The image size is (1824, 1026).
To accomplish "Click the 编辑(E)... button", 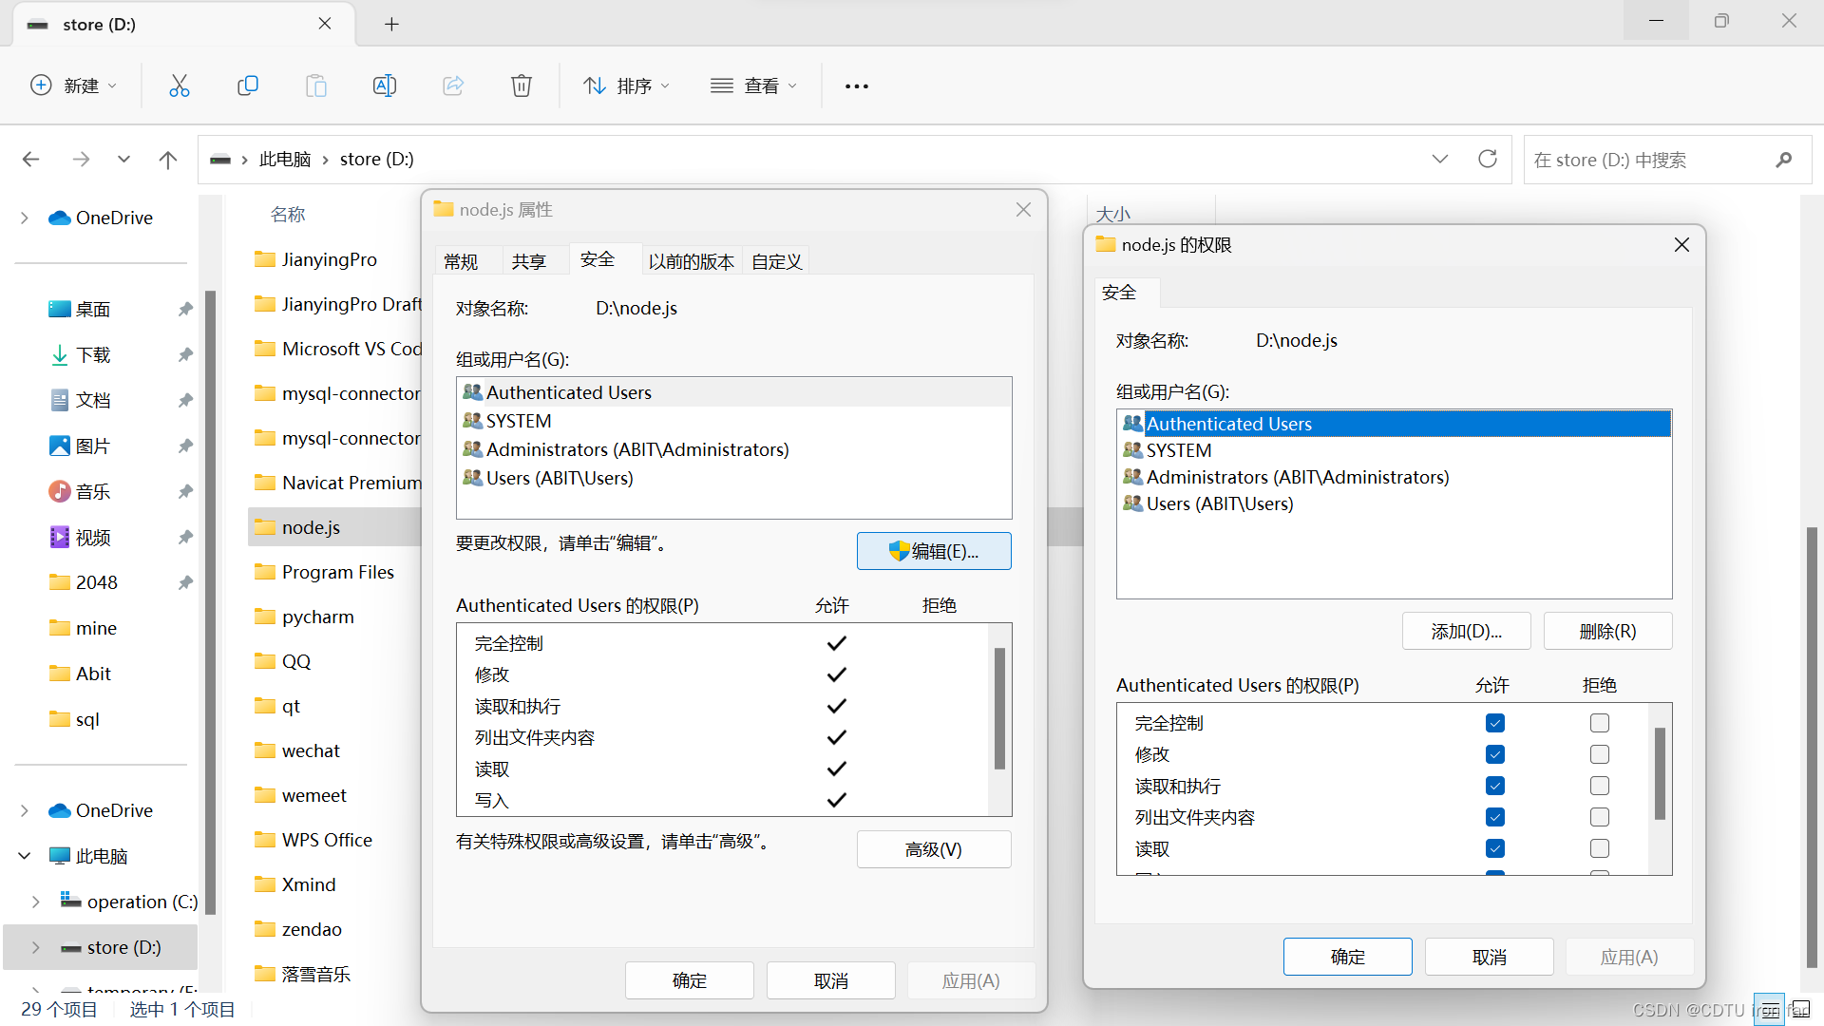I will coord(934,551).
